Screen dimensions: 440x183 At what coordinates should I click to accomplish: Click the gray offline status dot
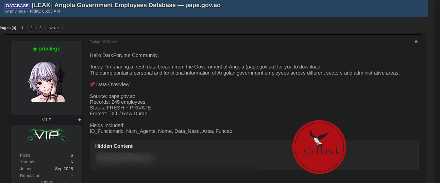click(80, 120)
